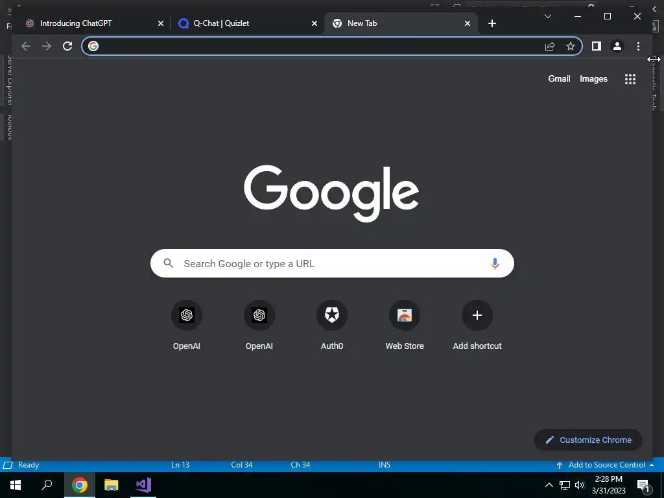Click the Col 34 status bar entry
664x498 pixels.
(241, 465)
